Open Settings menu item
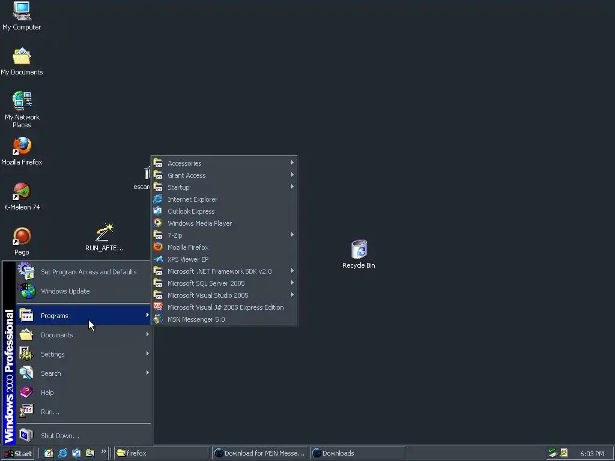This screenshot has width=615, height=461. (x=83, y=354)
